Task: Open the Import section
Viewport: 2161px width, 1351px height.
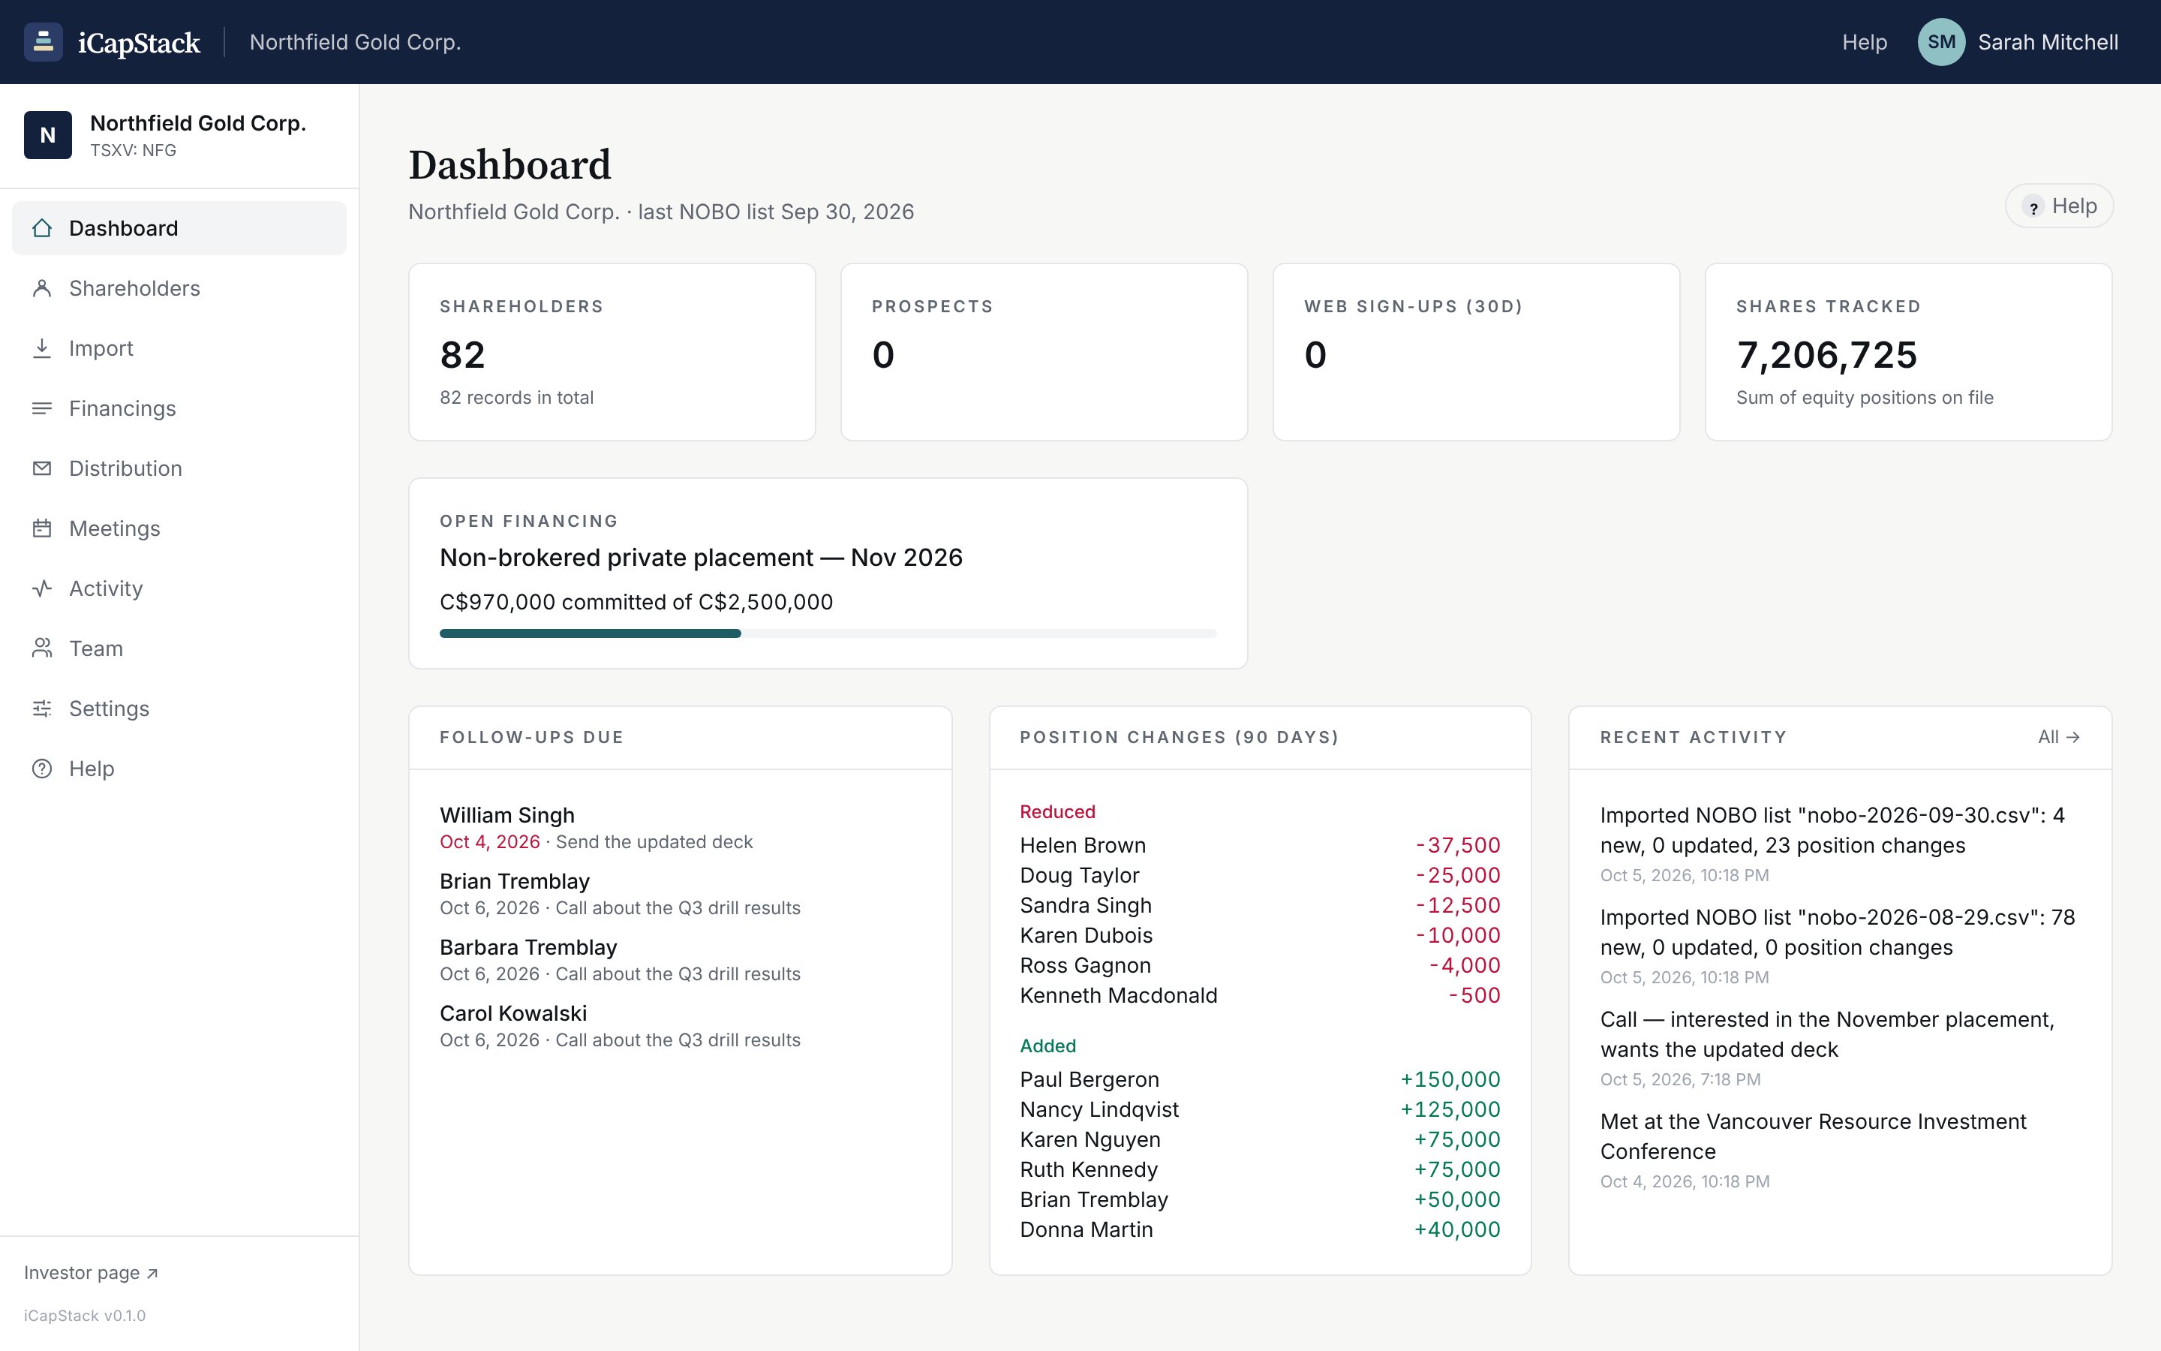Action: pos(179,348)
